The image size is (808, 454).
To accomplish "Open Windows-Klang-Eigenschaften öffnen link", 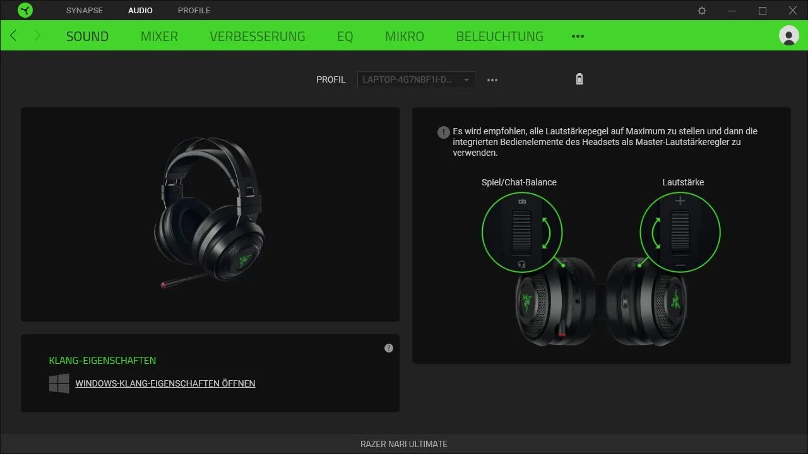I will coord(165,383).
